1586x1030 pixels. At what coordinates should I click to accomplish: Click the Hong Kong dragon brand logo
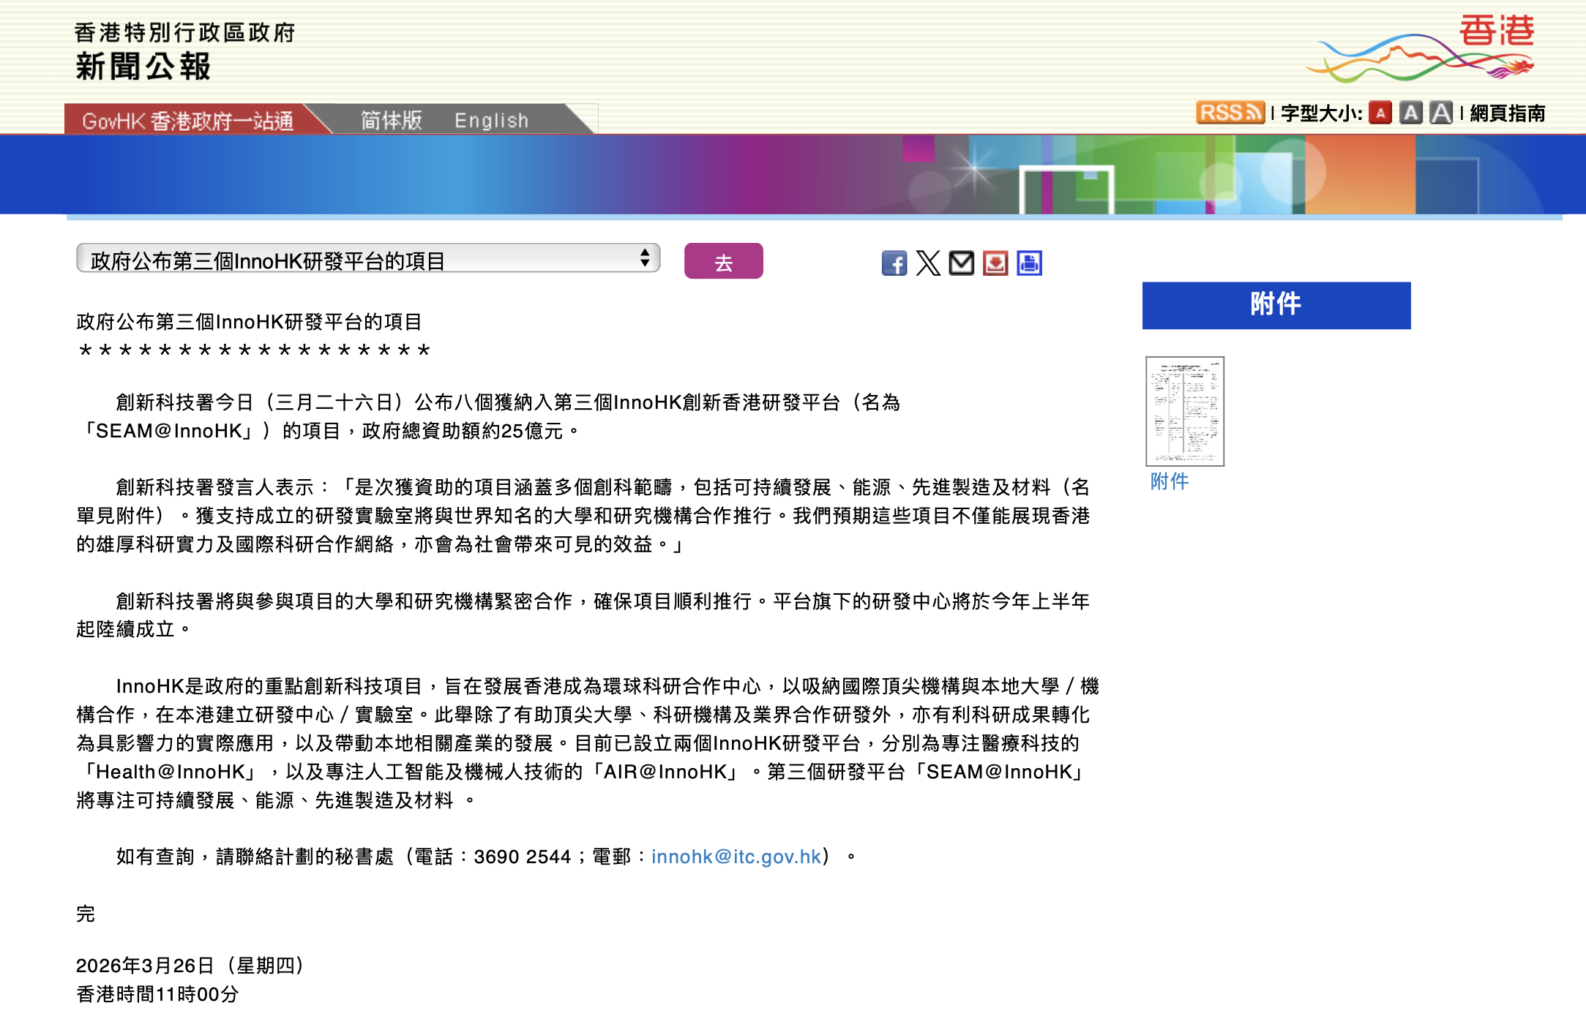coord(1421,50)
